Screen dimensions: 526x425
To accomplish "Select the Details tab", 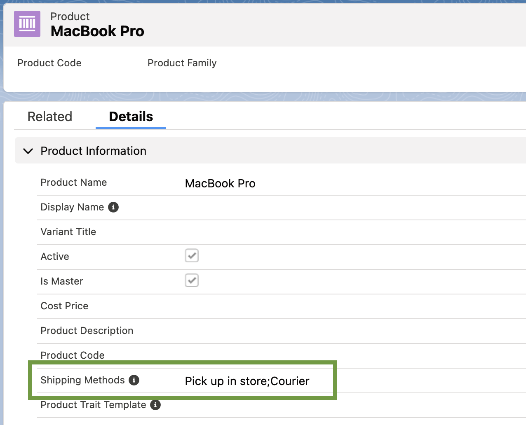I will pyautogui.click(x=130, y=117).
